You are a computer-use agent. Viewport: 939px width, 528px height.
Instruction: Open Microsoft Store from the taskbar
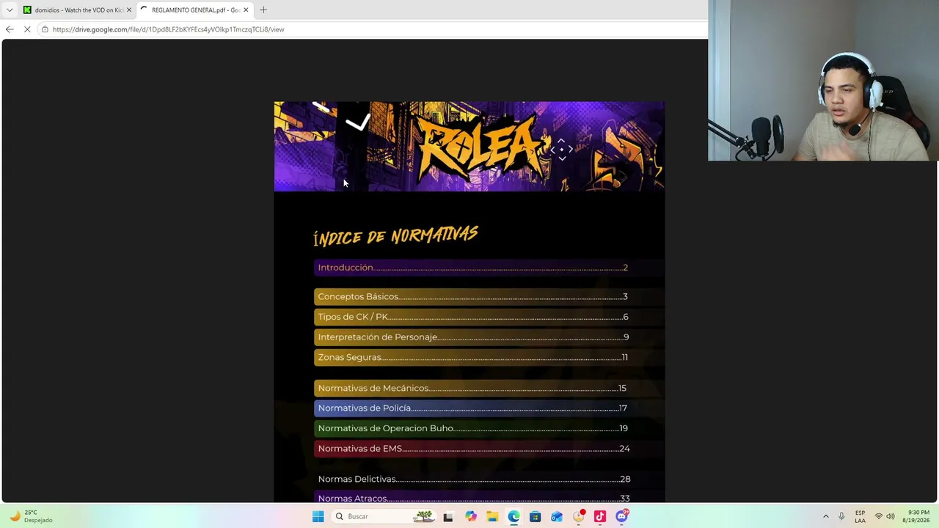click(x=536, y=516)
